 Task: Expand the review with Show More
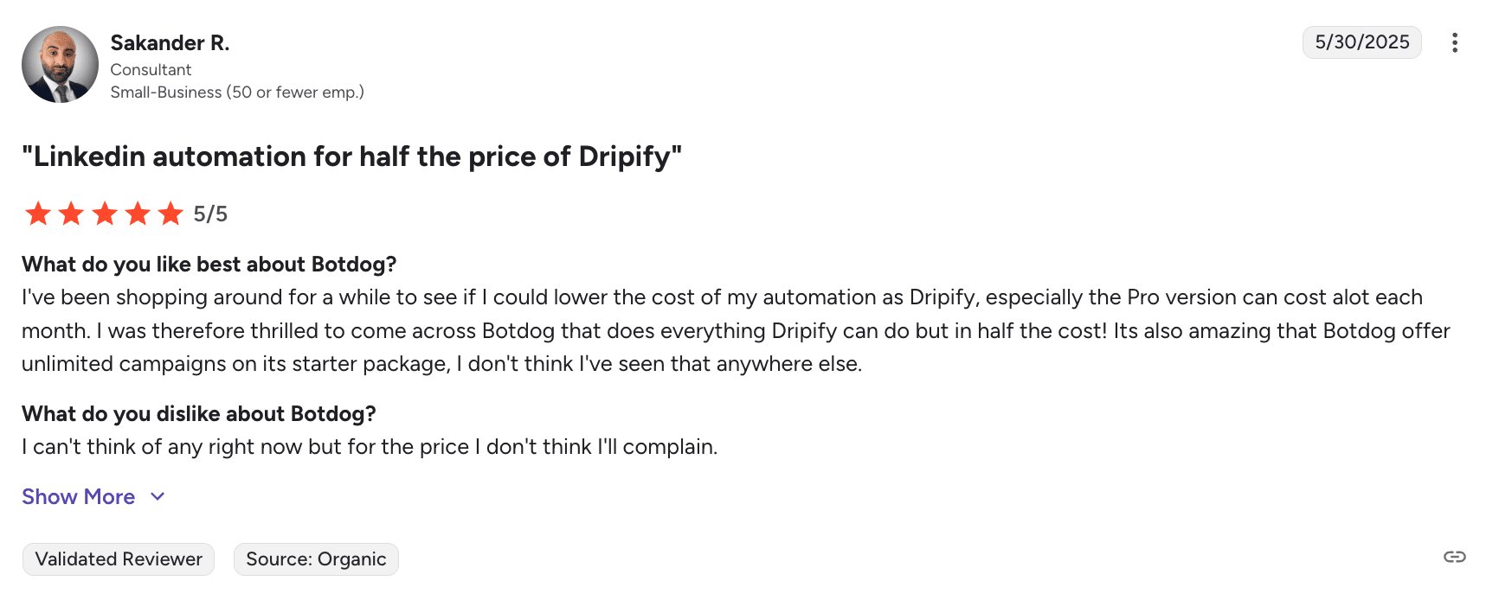(x=79, y=497)
